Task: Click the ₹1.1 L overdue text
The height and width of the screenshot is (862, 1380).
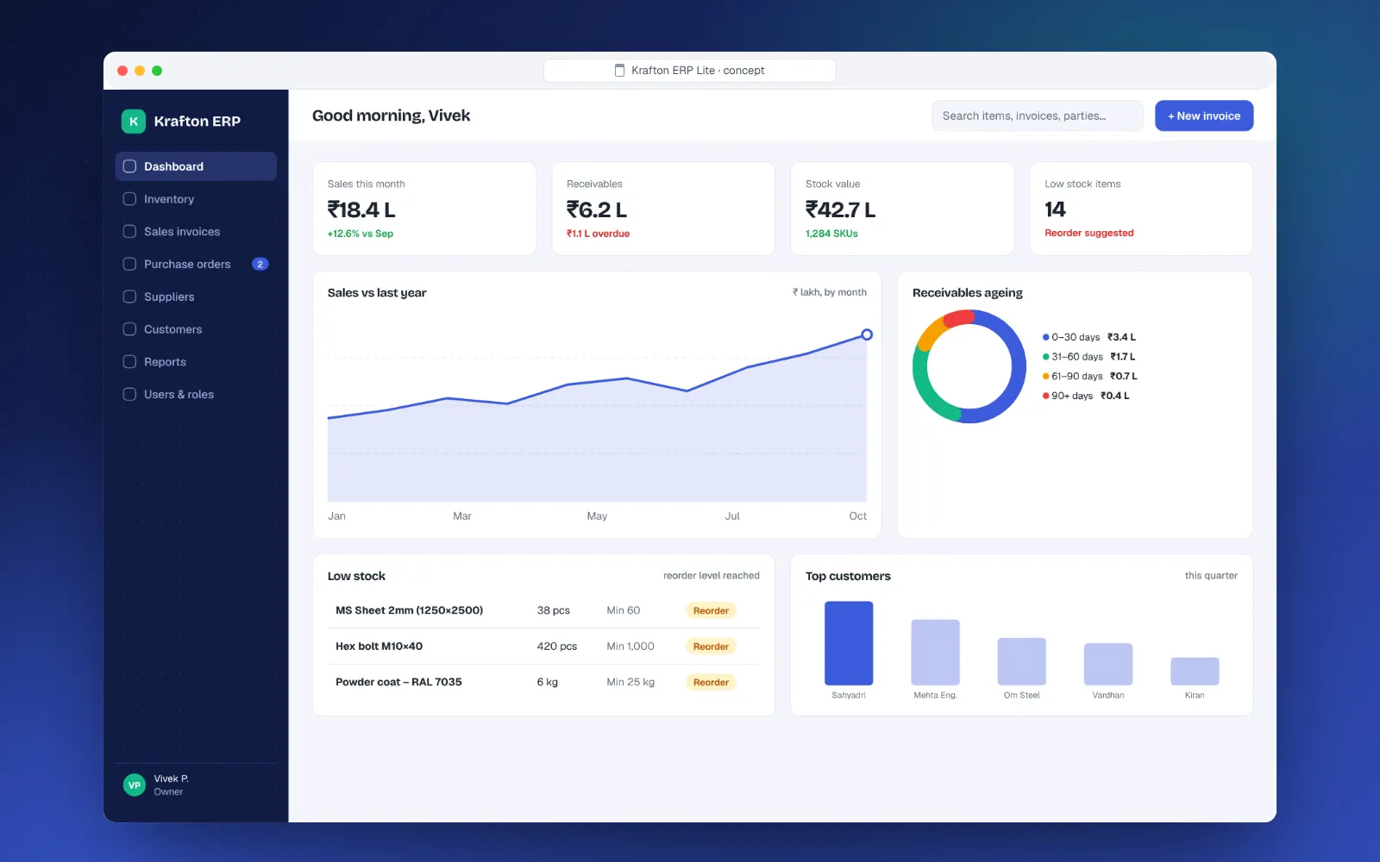Action: (x=598, y=234)
